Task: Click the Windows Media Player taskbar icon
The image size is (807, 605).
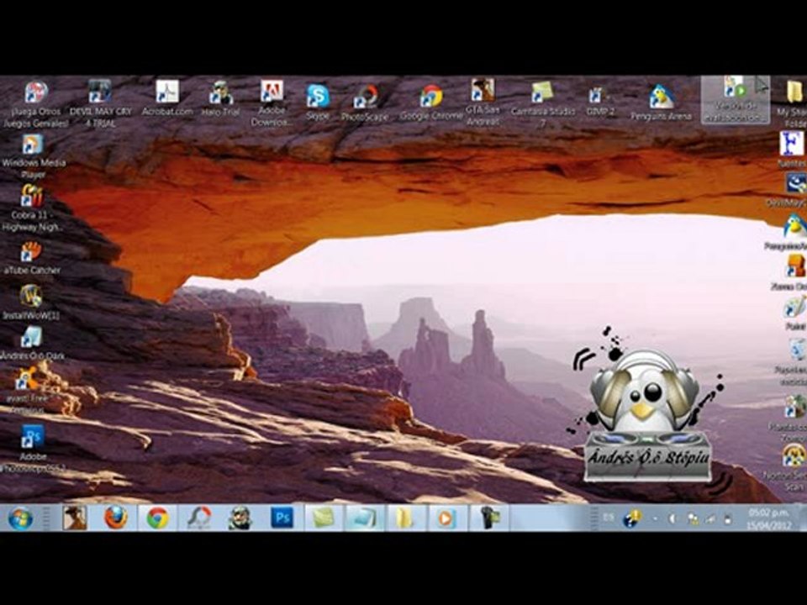Action: pyautogui.click(x=446, y=518)
